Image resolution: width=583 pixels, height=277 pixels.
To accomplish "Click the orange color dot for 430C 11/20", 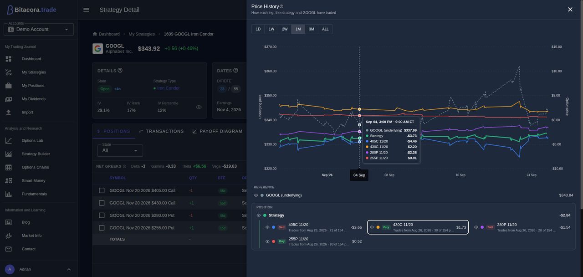I will (x=378, y=227).
